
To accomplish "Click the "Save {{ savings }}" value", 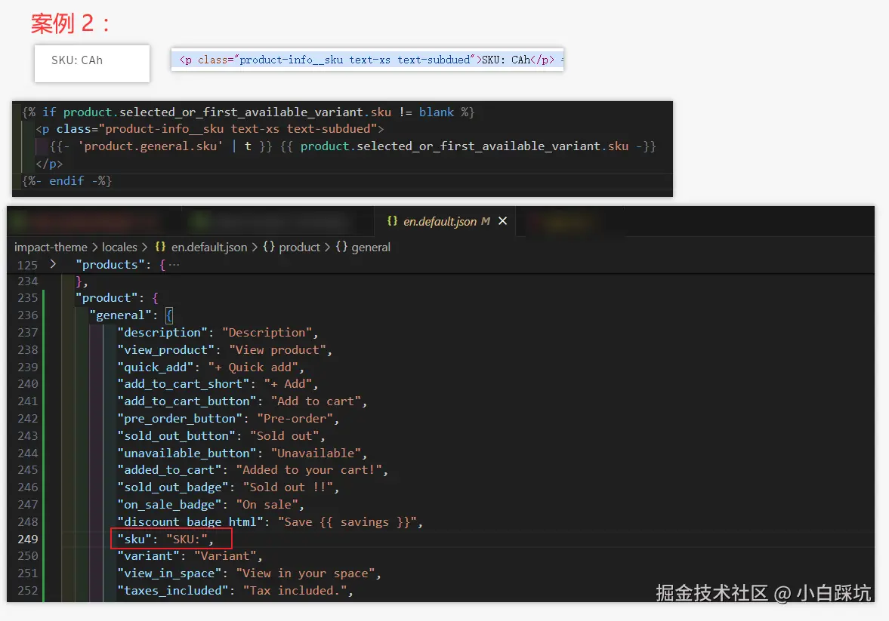I will click(347, 522).
